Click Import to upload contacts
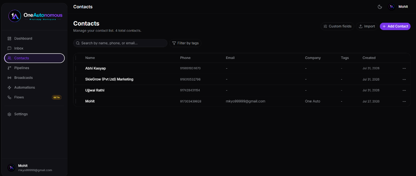The height and width of the screenshot is (176, 416). pyautogui.click(x=367, y=26)
